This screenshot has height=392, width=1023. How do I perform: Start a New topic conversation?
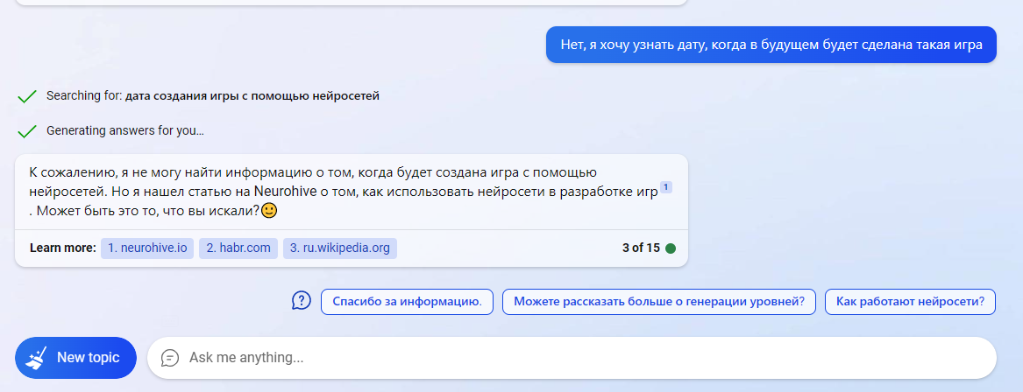point(75,358)
